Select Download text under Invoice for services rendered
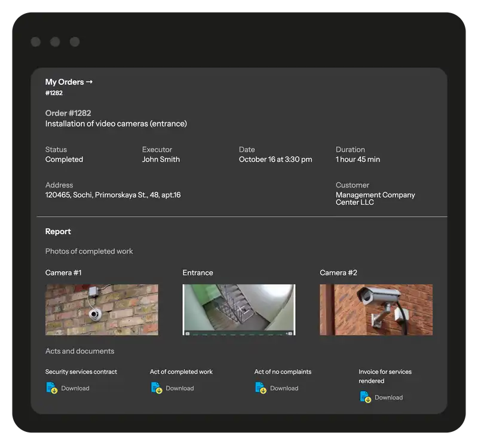 [388, 398]
